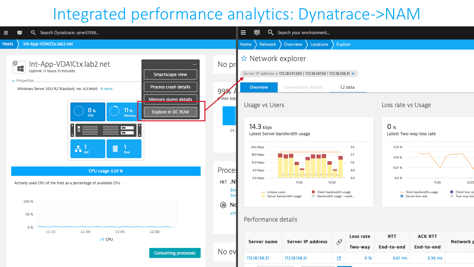Viewport: 474px width, 267px height.
Task: Toggle Total bandwidth usage legend item
Action: [x=419, y=192]
